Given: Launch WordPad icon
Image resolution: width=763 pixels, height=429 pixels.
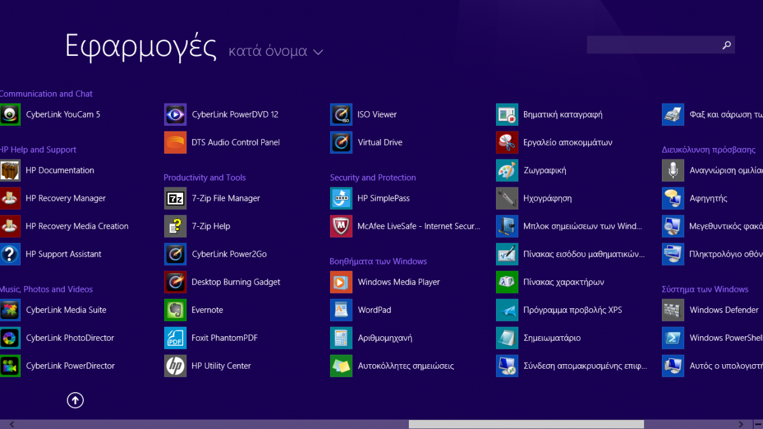Looking at the screenshot, I should point(341,310).
